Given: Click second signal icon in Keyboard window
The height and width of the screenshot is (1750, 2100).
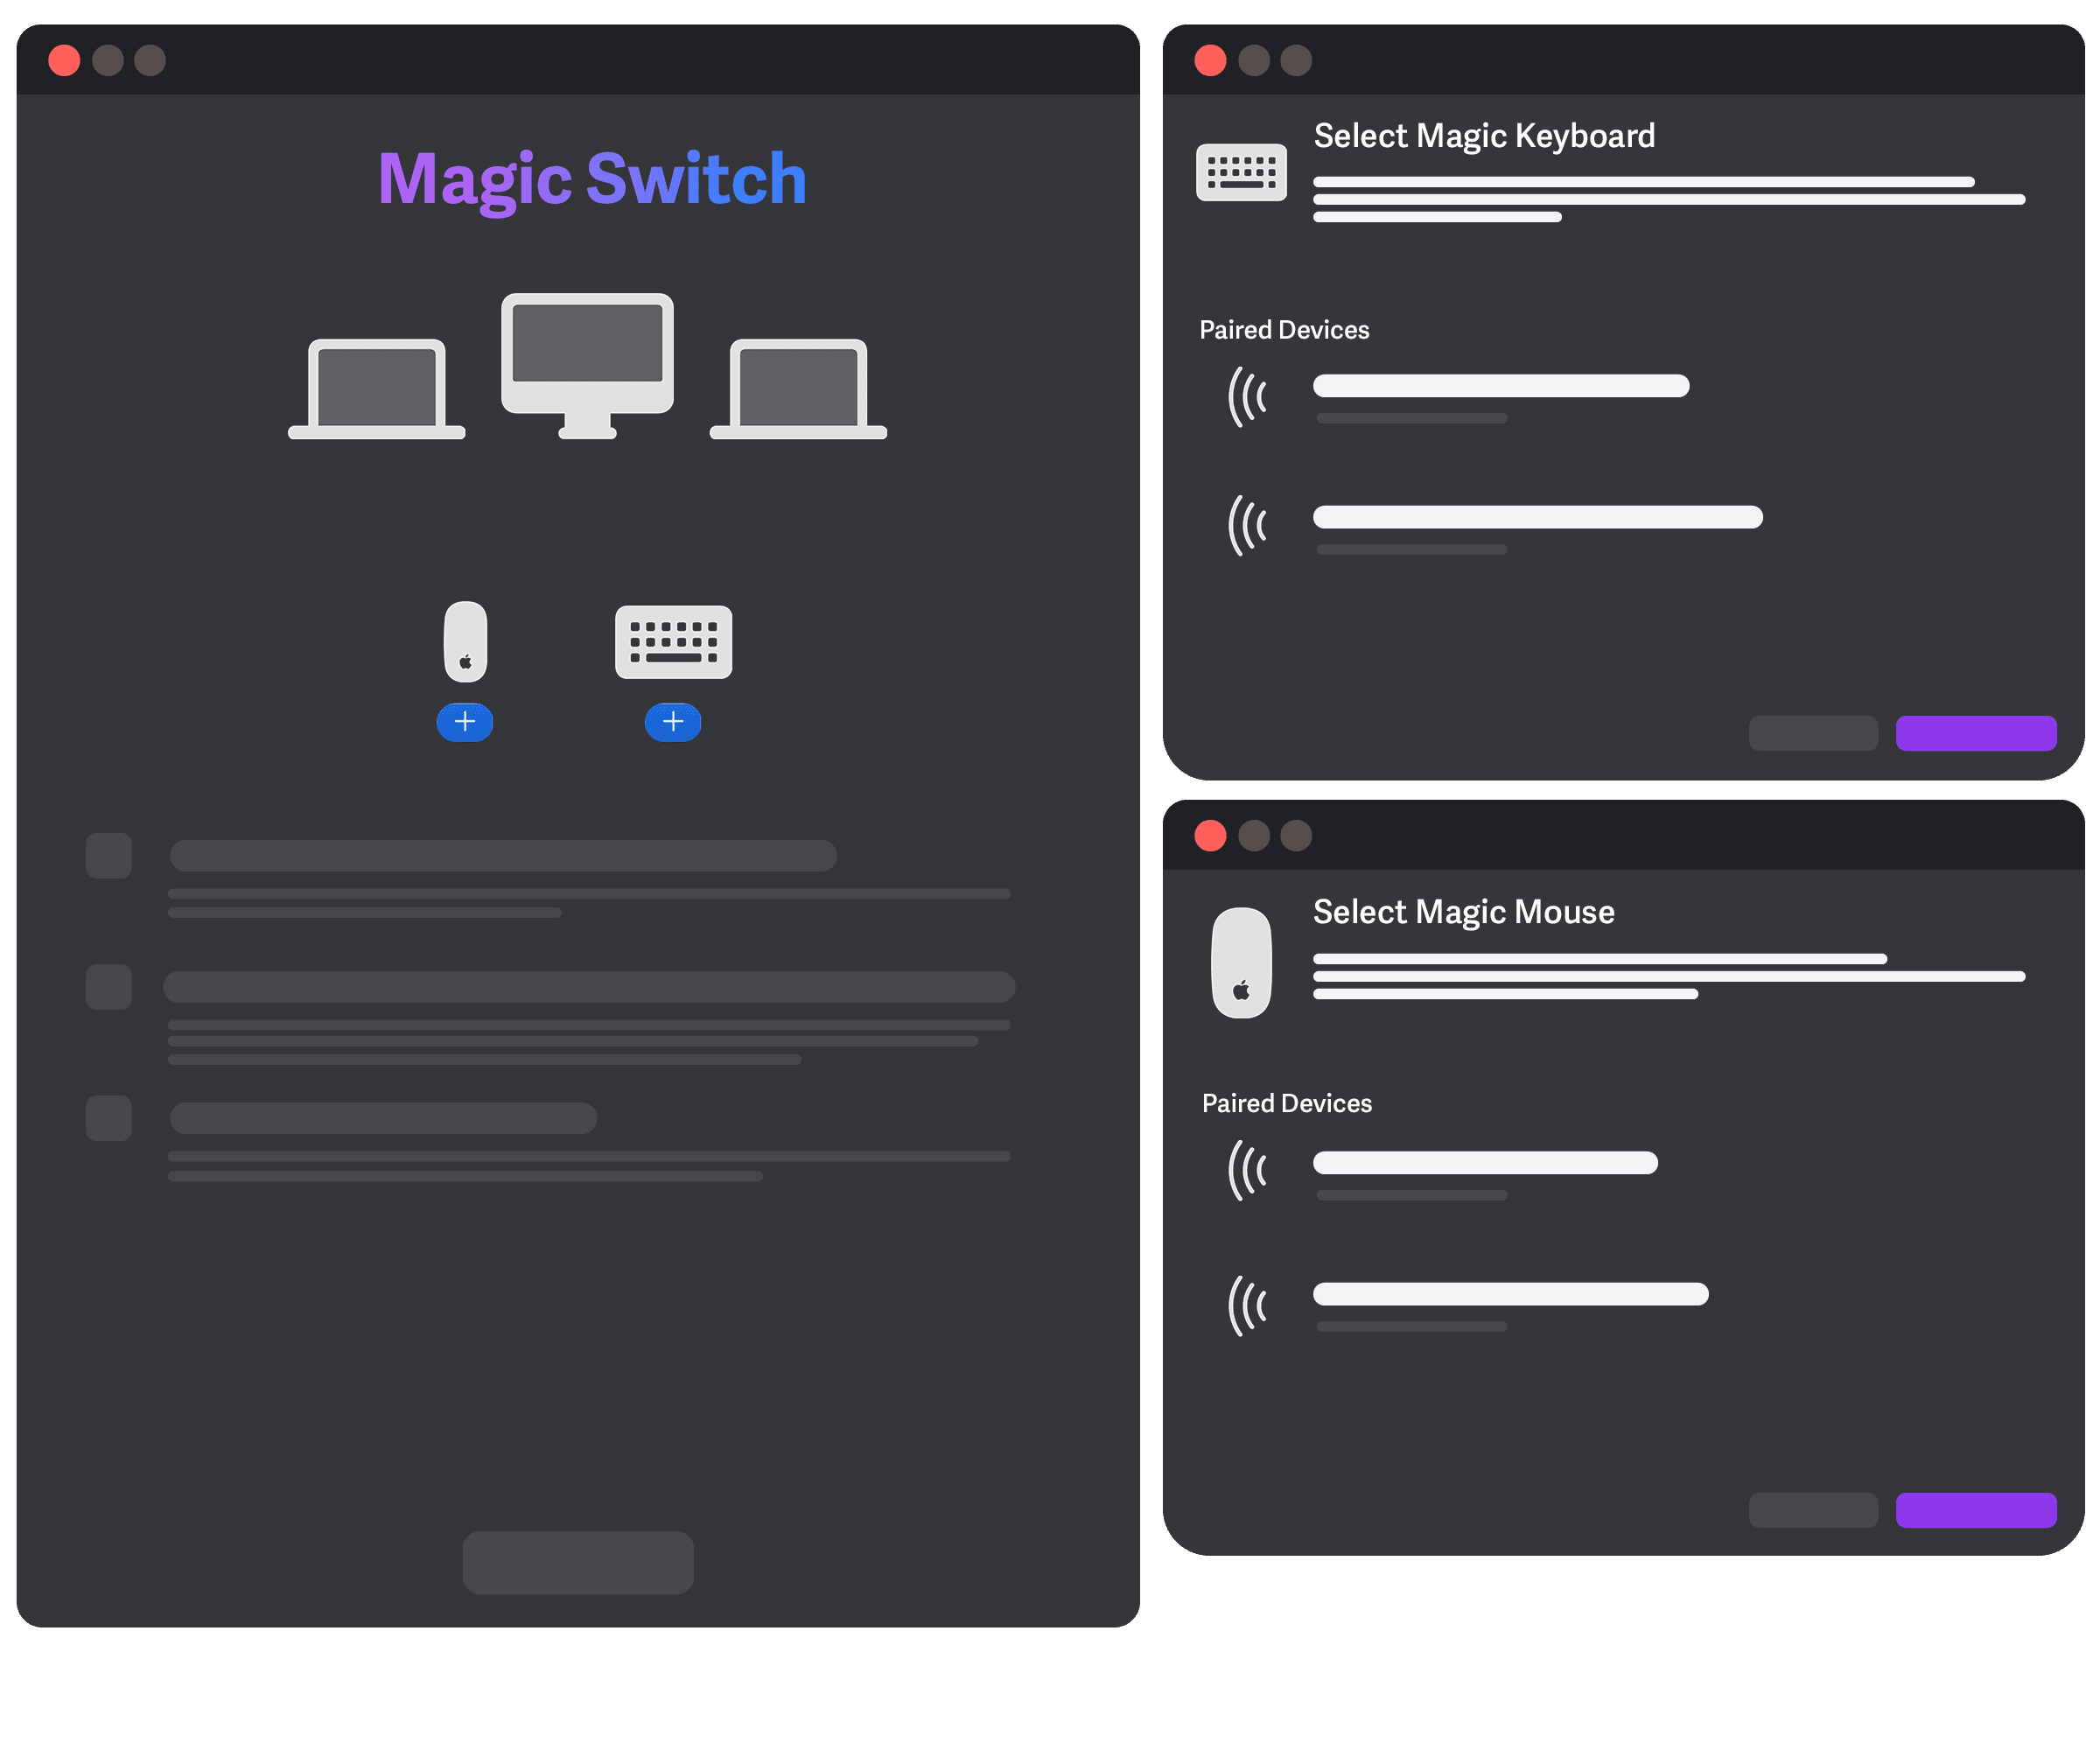Looking at the screenshot, I should (x=1247, y=526).
